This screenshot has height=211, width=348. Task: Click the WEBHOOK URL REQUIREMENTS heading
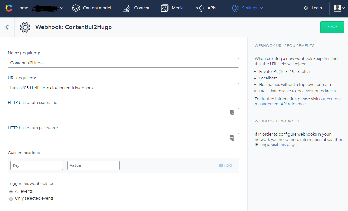coord(284,46)
